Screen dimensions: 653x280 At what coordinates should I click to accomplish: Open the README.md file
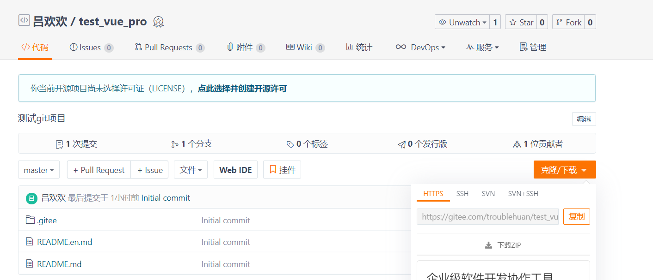tap(59, 264)
